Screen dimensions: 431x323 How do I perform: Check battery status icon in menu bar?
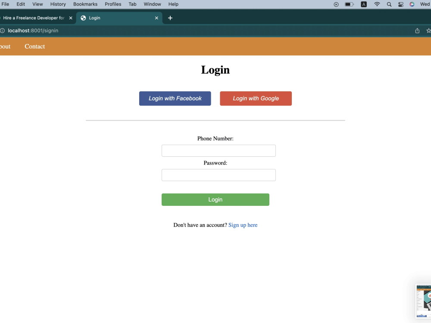click(350, 4)
